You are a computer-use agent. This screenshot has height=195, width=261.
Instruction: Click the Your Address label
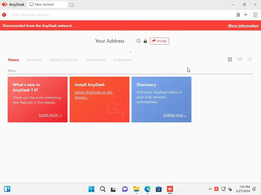(x=110, y=41)
